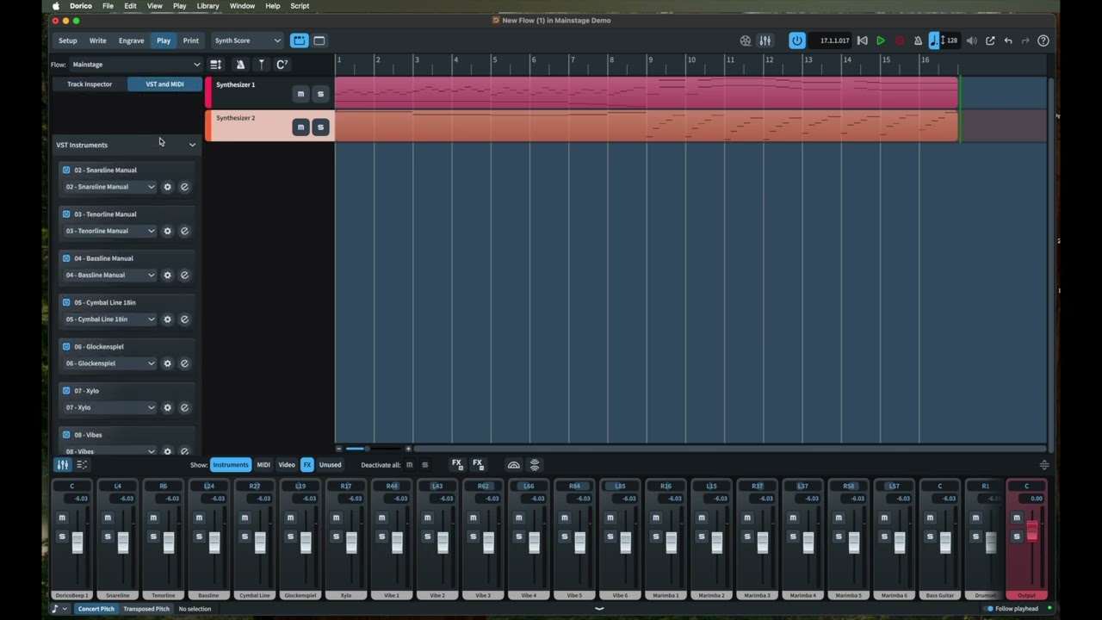Solo the Synthesizer 2 track

coord(320,127)
